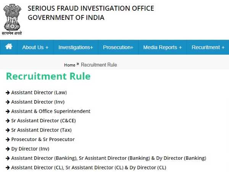
Task: Click the Serious Fraud Investigation Office title
Action: click(91, 8)
